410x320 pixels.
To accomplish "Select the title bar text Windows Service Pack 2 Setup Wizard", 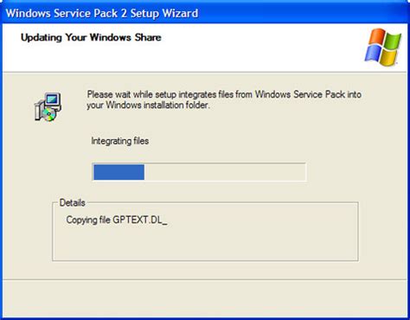I will click(102, 13).
